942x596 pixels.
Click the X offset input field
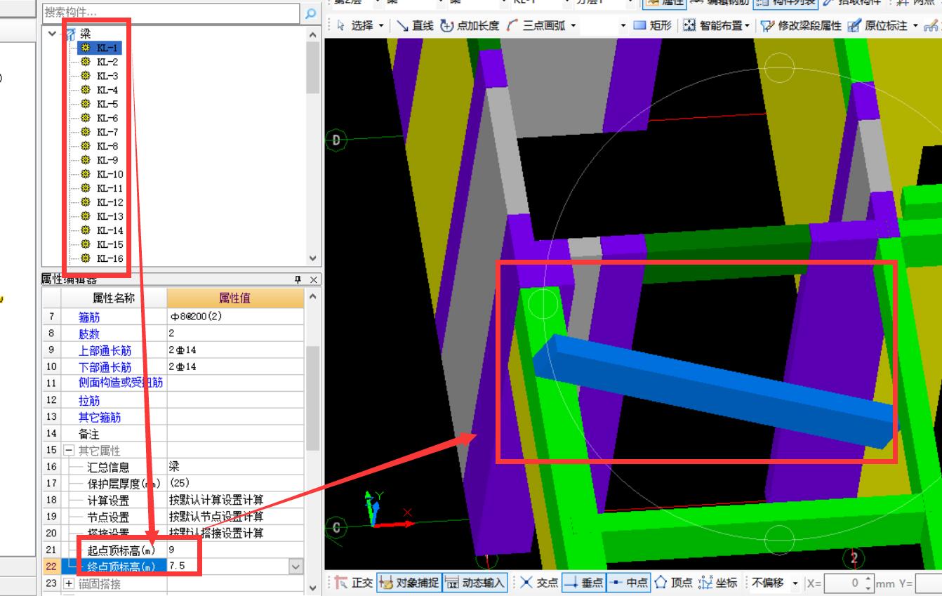click(845, 583)
